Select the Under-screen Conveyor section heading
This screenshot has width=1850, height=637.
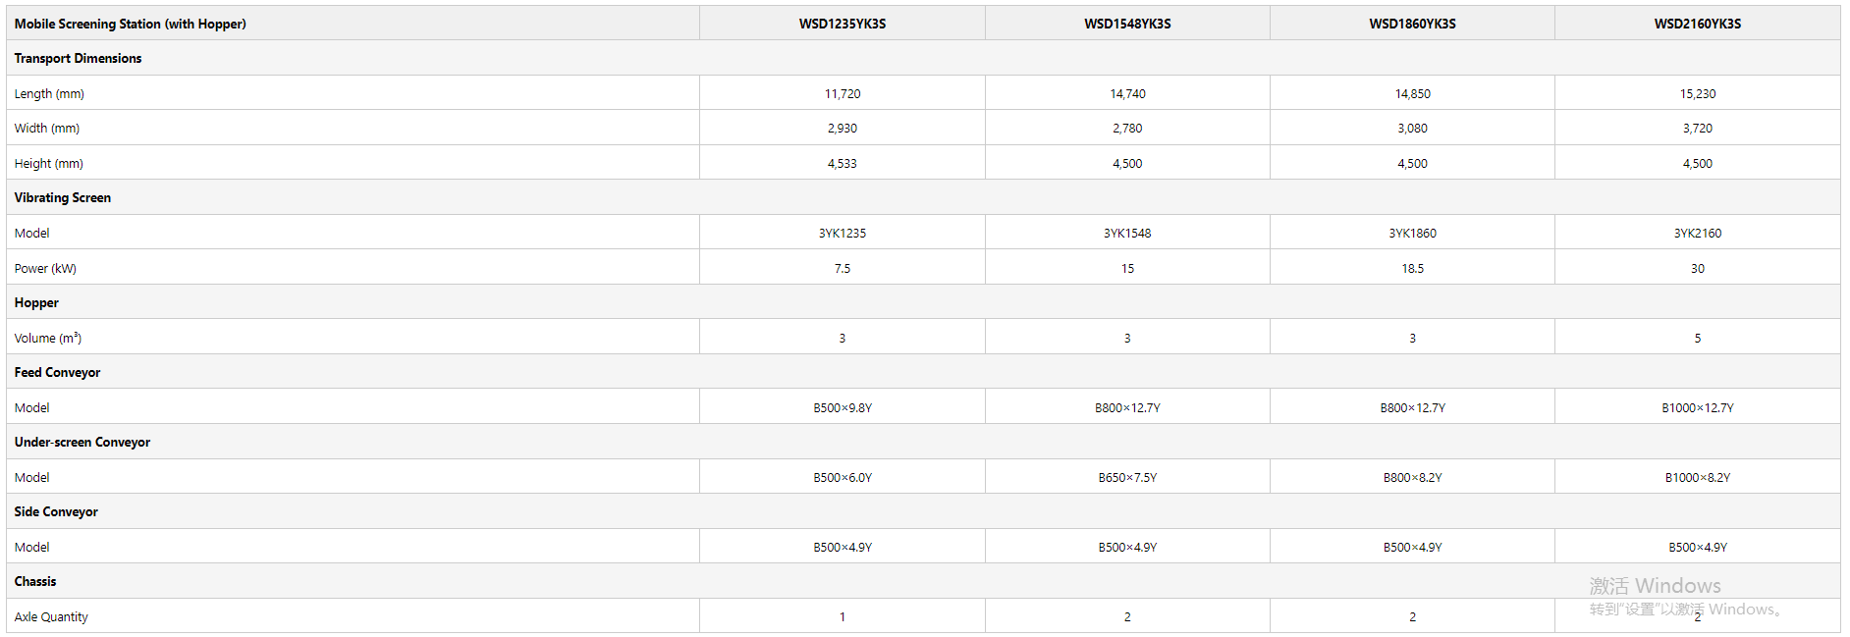pyautogui.click(x=82, y=442)
